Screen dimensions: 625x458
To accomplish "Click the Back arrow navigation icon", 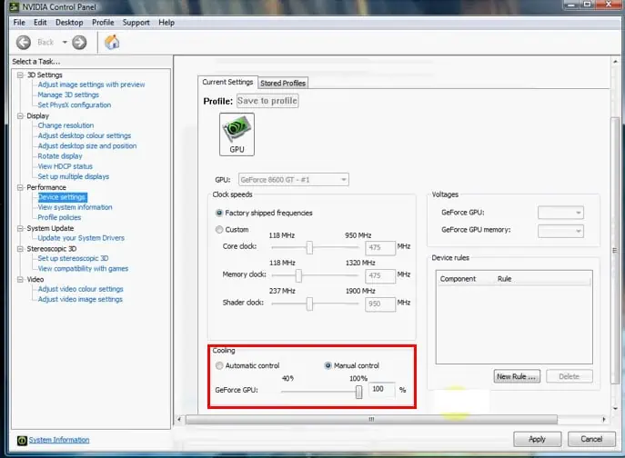I will [x=23, y=42].
